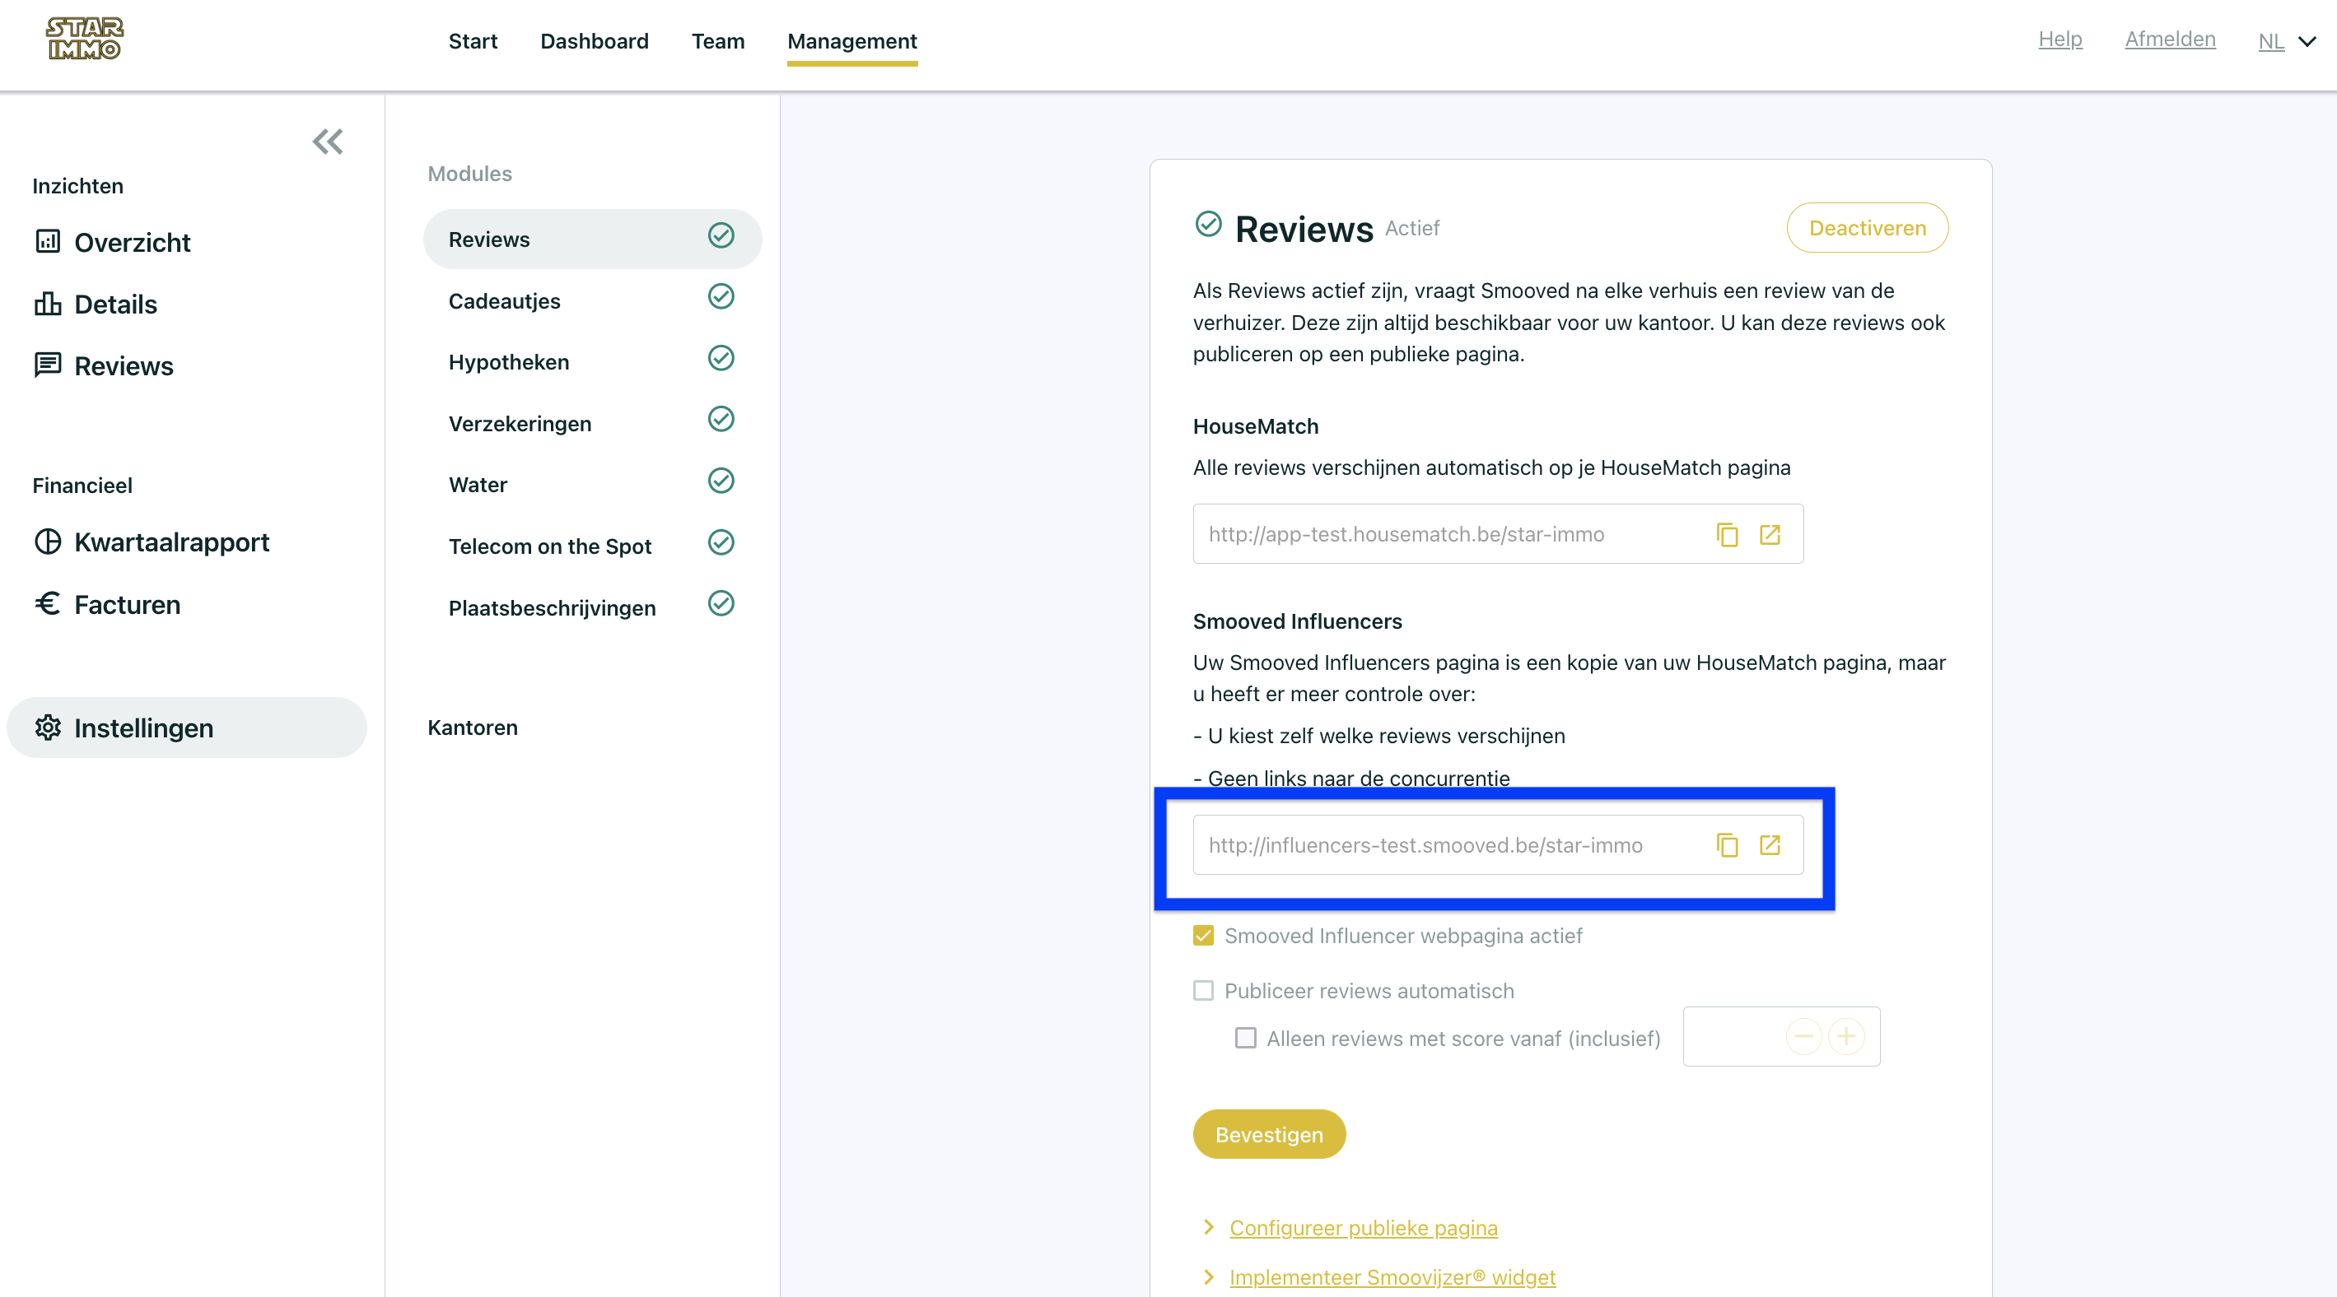The width and height of the screenshot is (2337, 1297).
Task: Open the Start tab
Action: pyautogui.click(x=473, y=42)
